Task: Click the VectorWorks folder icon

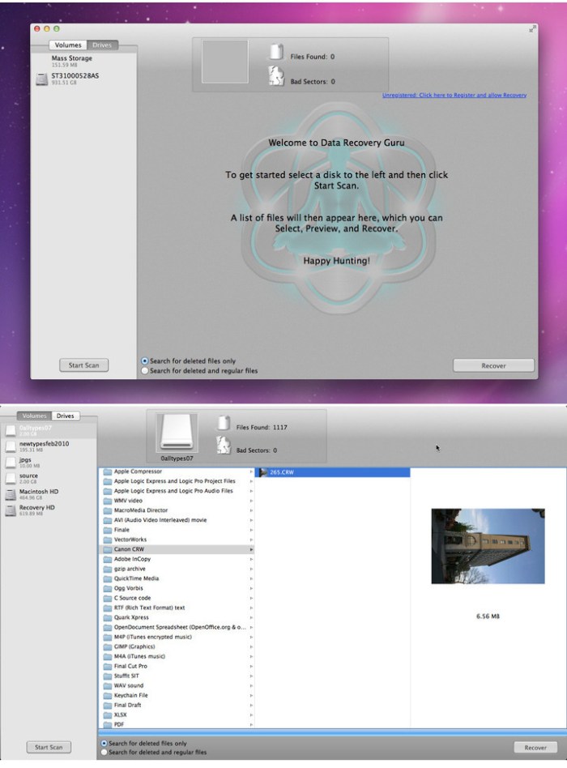Action: 108,540
